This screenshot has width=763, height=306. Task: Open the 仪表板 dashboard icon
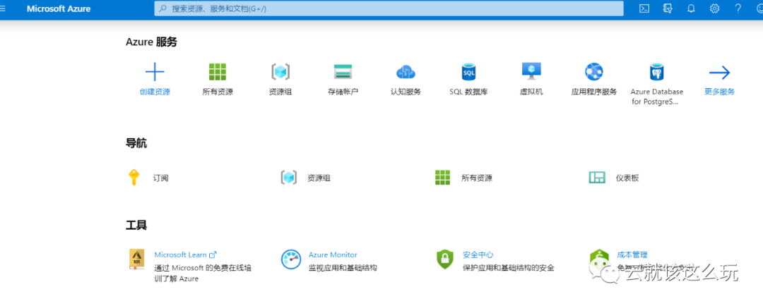(597, 177)
